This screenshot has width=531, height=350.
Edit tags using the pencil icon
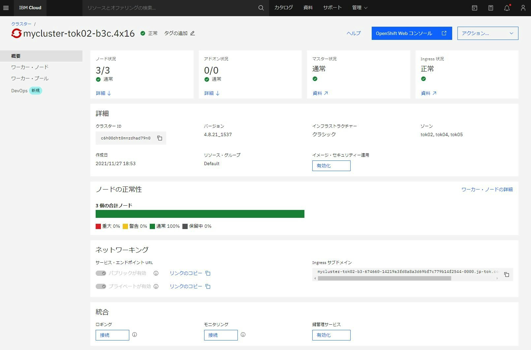point(193,33)
